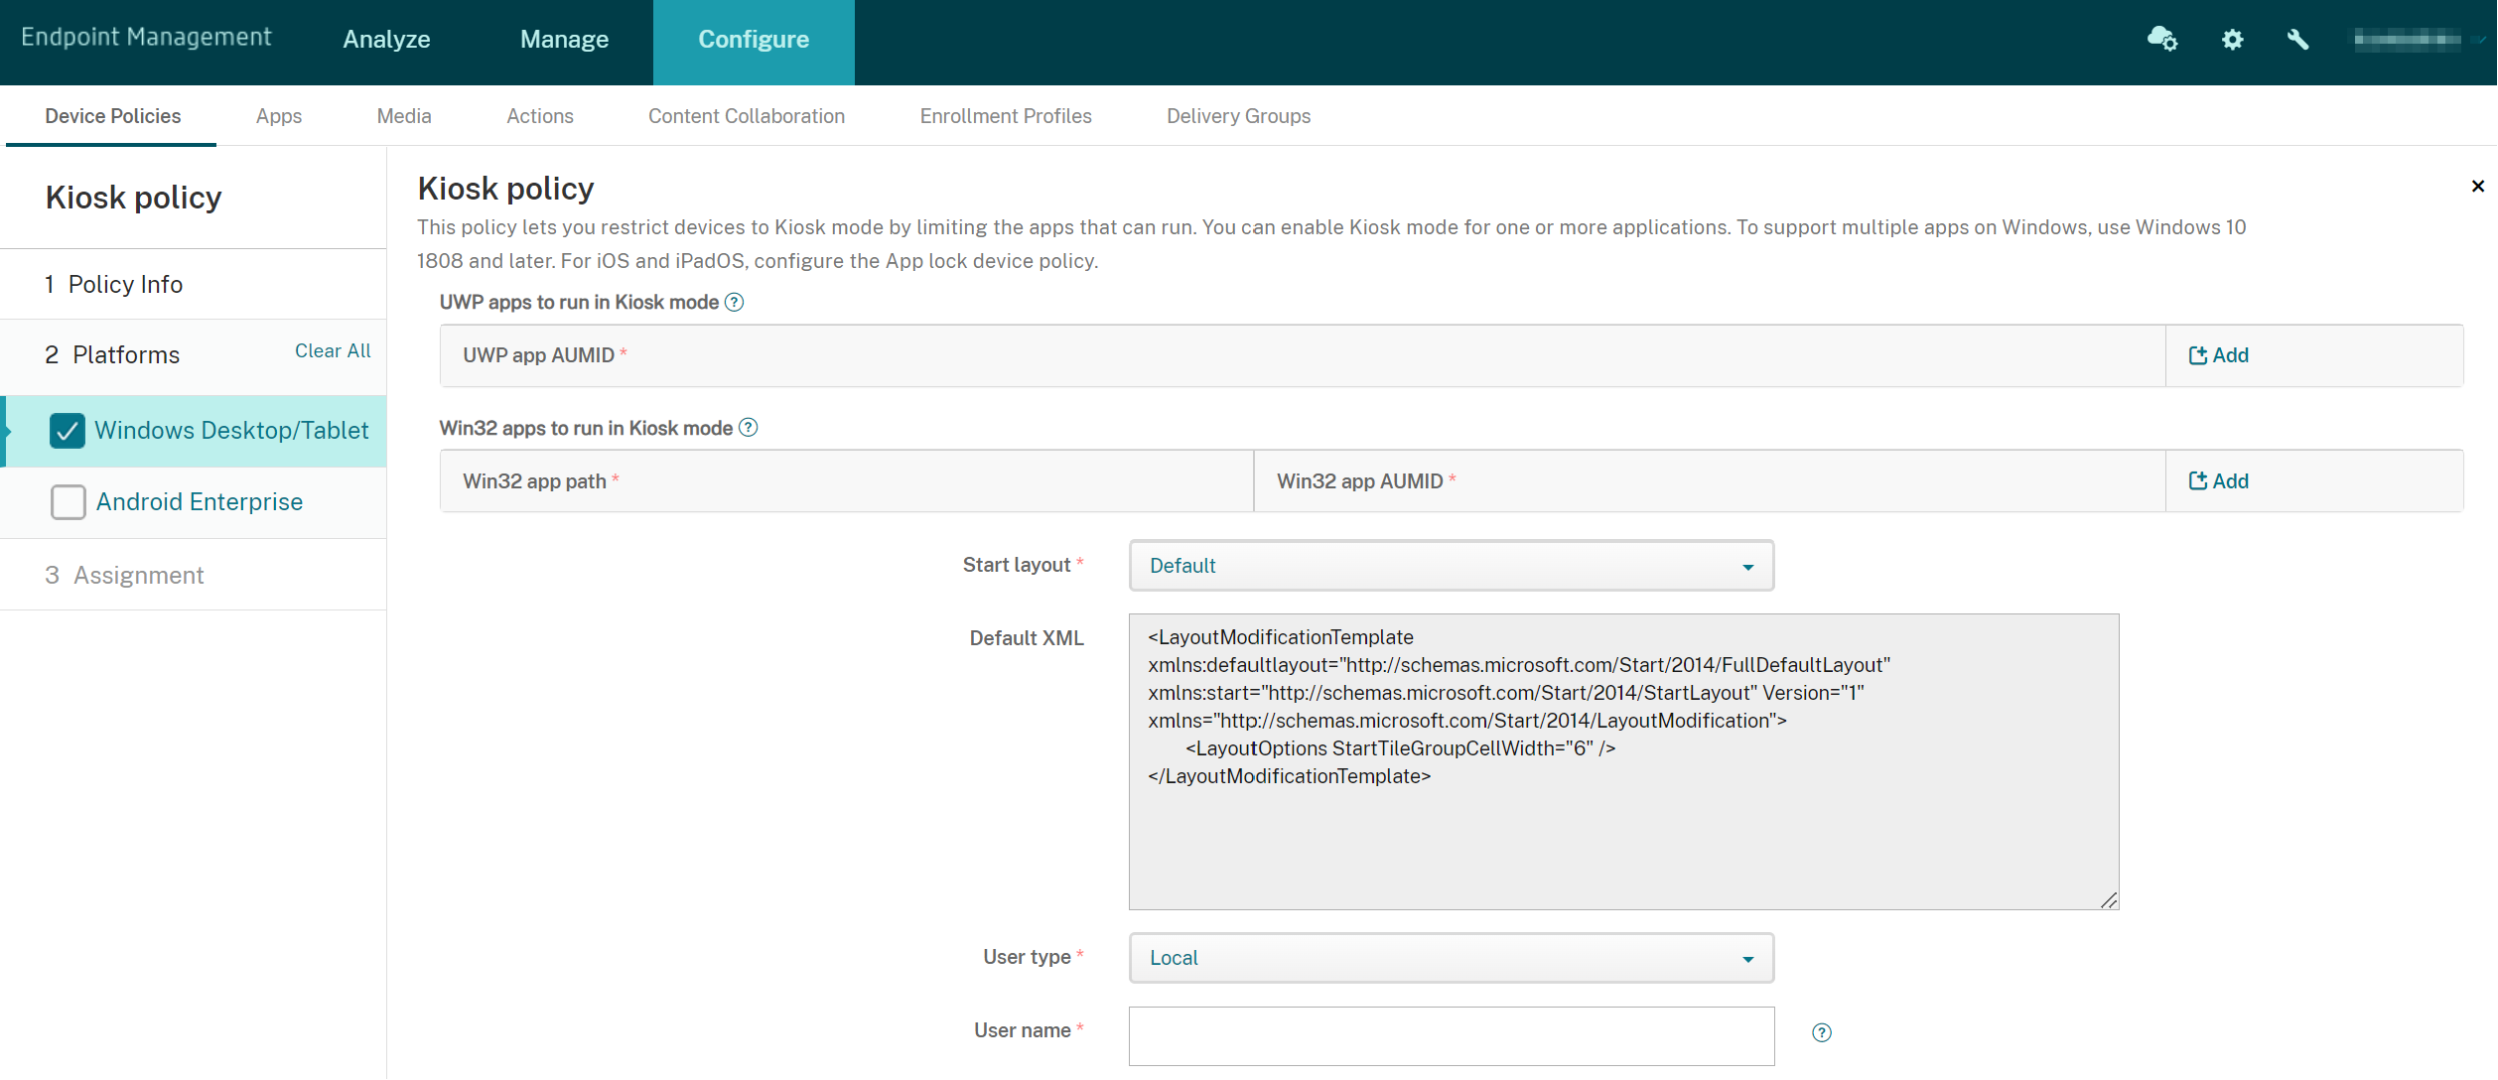Add a Win32 app entry
The height and width of the screenshot is (1080, 2498).
point(2219,481)
